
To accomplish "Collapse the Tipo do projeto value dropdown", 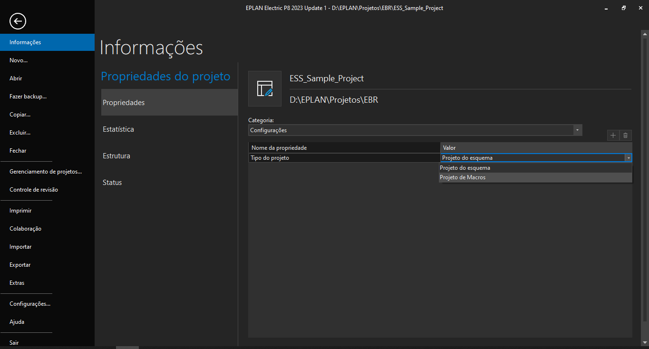I will point(628,158).
